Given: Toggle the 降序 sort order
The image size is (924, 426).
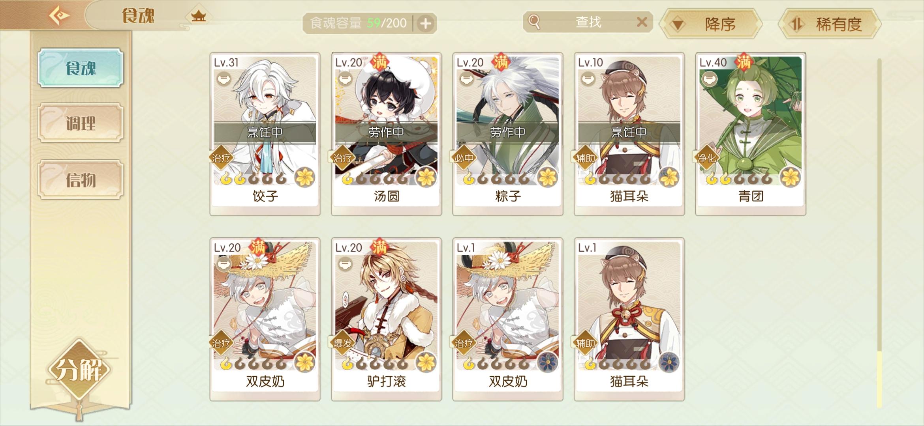Looking at the screenshot, I should (711, 24).
